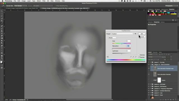The width and height of the screenshot is (179, 101).
Task: Click the Hue slider handle
Action: [122, 44]
